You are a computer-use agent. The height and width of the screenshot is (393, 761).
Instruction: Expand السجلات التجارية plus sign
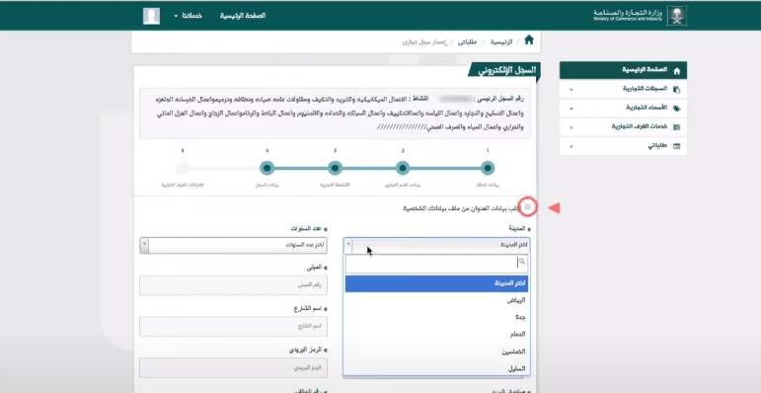[x=571, y=90]
